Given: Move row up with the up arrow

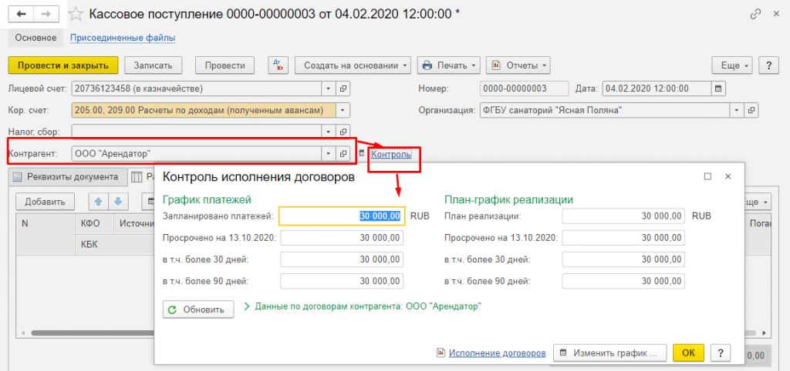Looking at the screenshot, I should pyautogui.click(x=98, y=202).
